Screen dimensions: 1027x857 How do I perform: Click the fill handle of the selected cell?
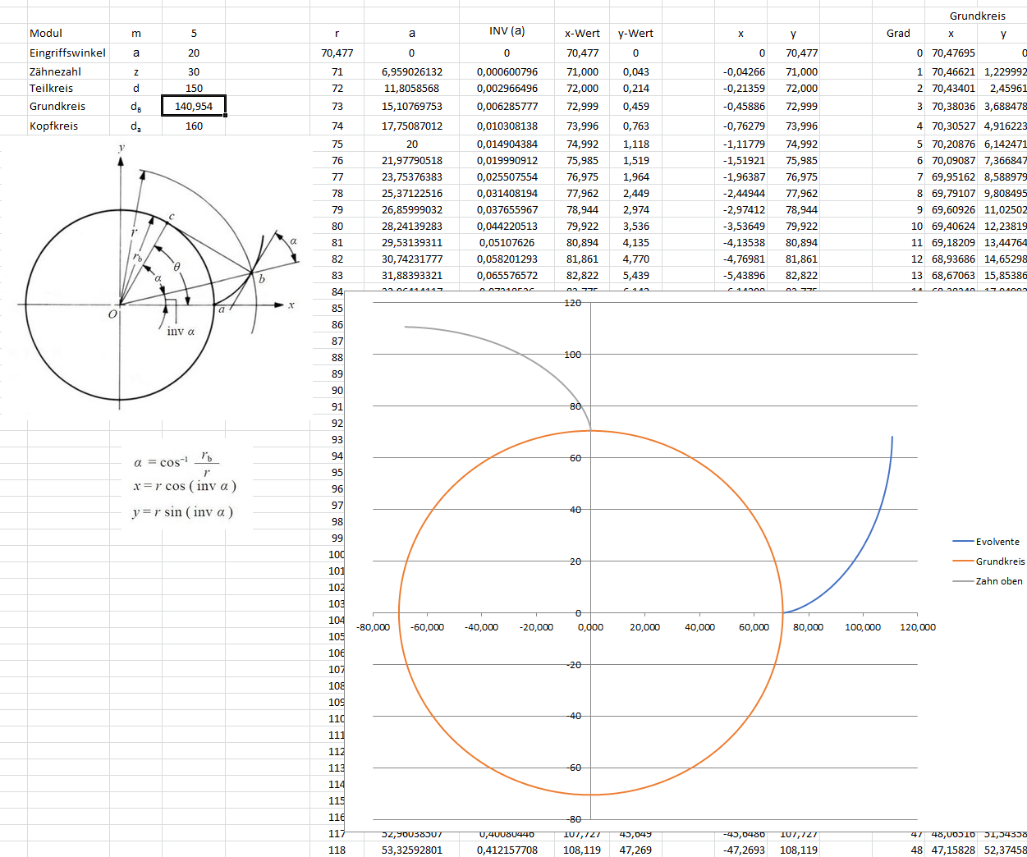click(225, 116)
